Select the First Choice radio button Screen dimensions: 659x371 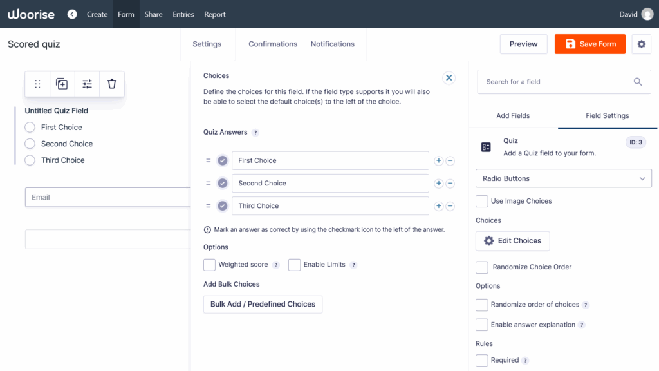tap(30, 127)
